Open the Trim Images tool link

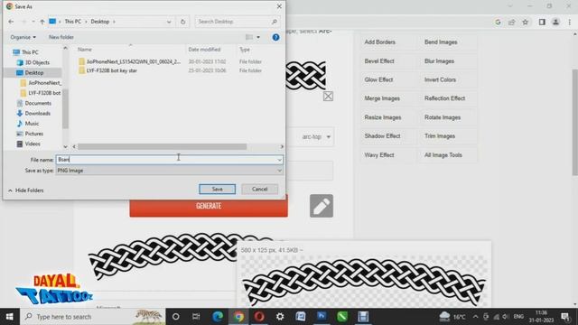[440, 136]
